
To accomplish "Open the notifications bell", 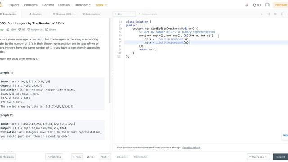I will click(x=247, y=5).
